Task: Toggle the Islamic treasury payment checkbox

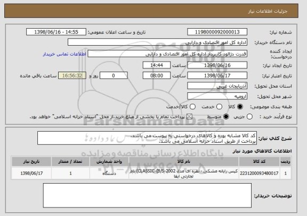Action: tap(189, 117)
